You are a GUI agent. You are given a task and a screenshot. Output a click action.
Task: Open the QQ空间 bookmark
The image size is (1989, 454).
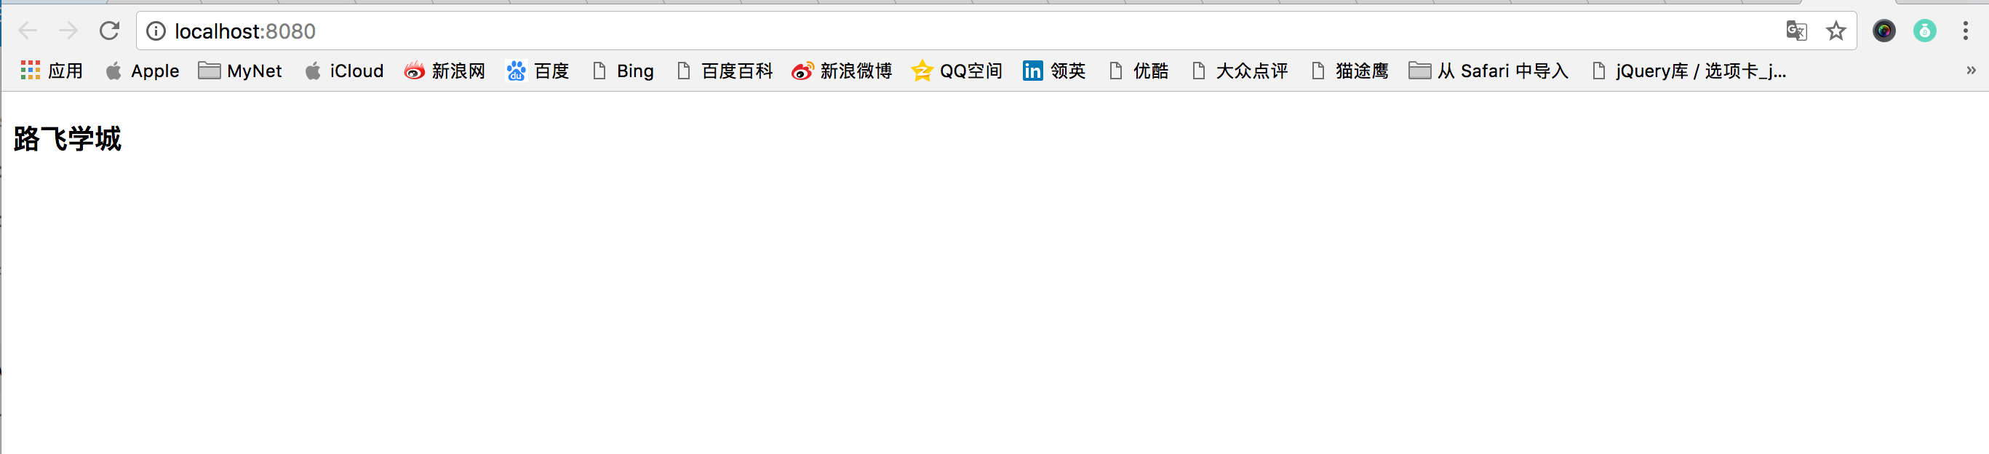coord(957,71)
